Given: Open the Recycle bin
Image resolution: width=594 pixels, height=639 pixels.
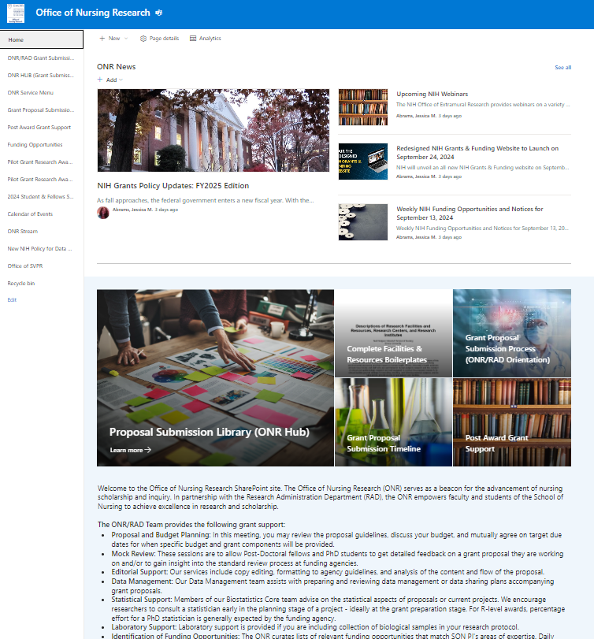Looking at the screenshot, I should 21,283.
